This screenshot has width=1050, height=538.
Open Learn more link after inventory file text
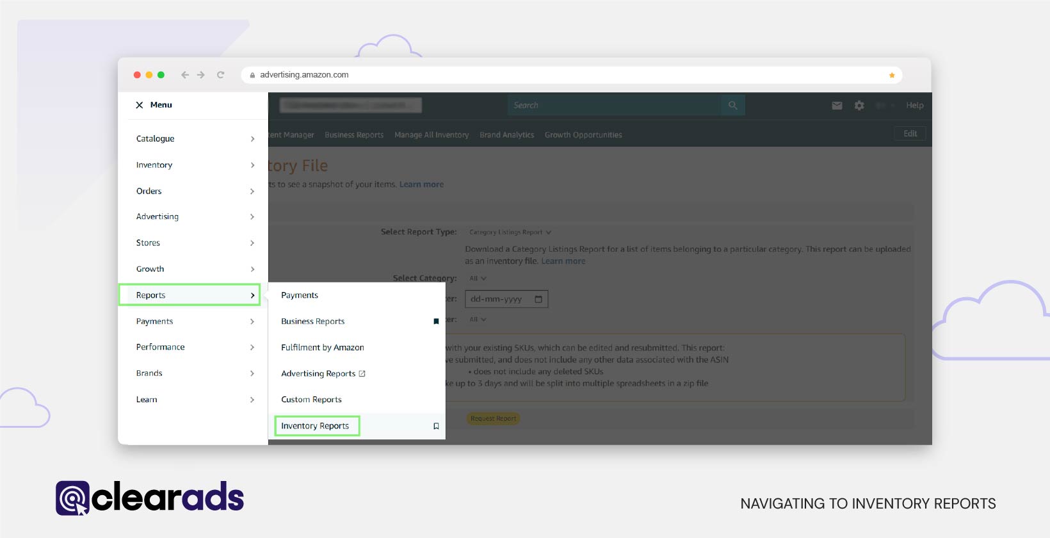tap(563, 261)
